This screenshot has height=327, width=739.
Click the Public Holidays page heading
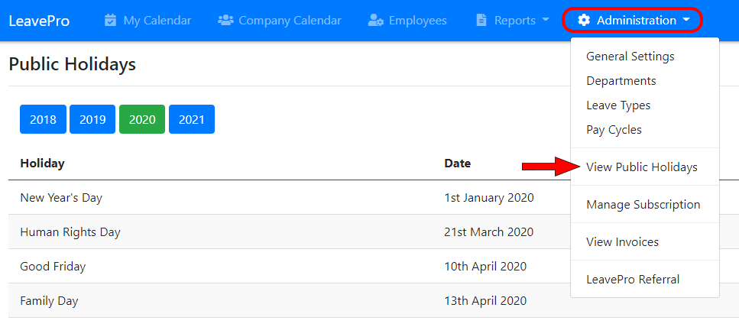point(73,64)
